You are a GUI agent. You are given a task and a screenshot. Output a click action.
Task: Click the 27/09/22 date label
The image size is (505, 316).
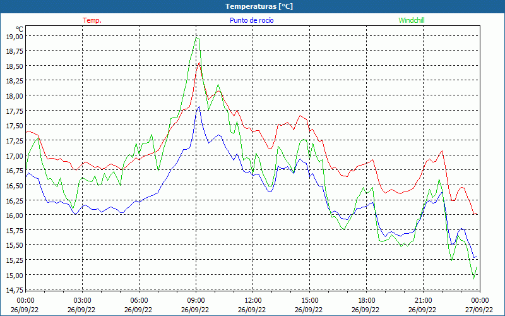[479, 310]
